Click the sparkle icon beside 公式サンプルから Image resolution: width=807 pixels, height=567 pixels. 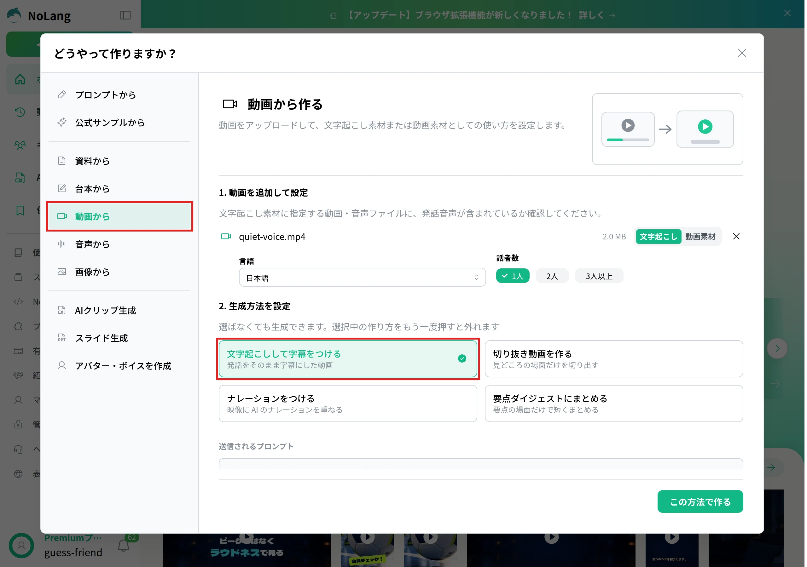[x=62, y=123]
